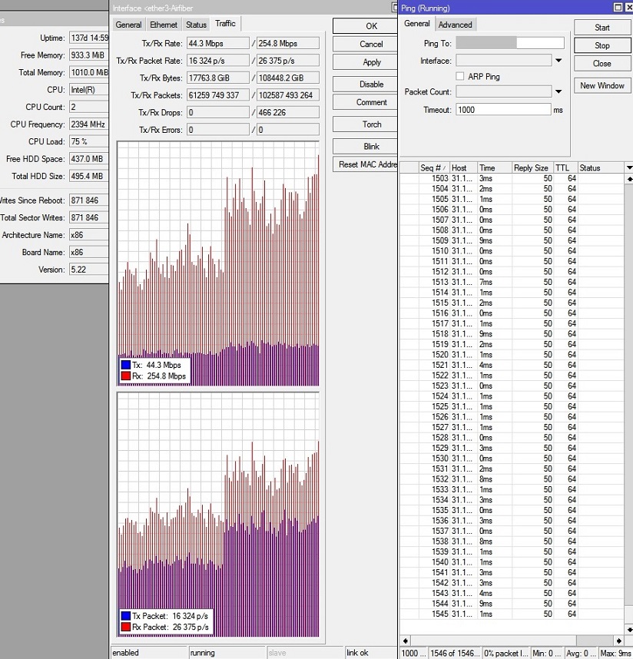Open a New Window for ping
The height and width of the screenshot is (659, 633).
[602, 86]
